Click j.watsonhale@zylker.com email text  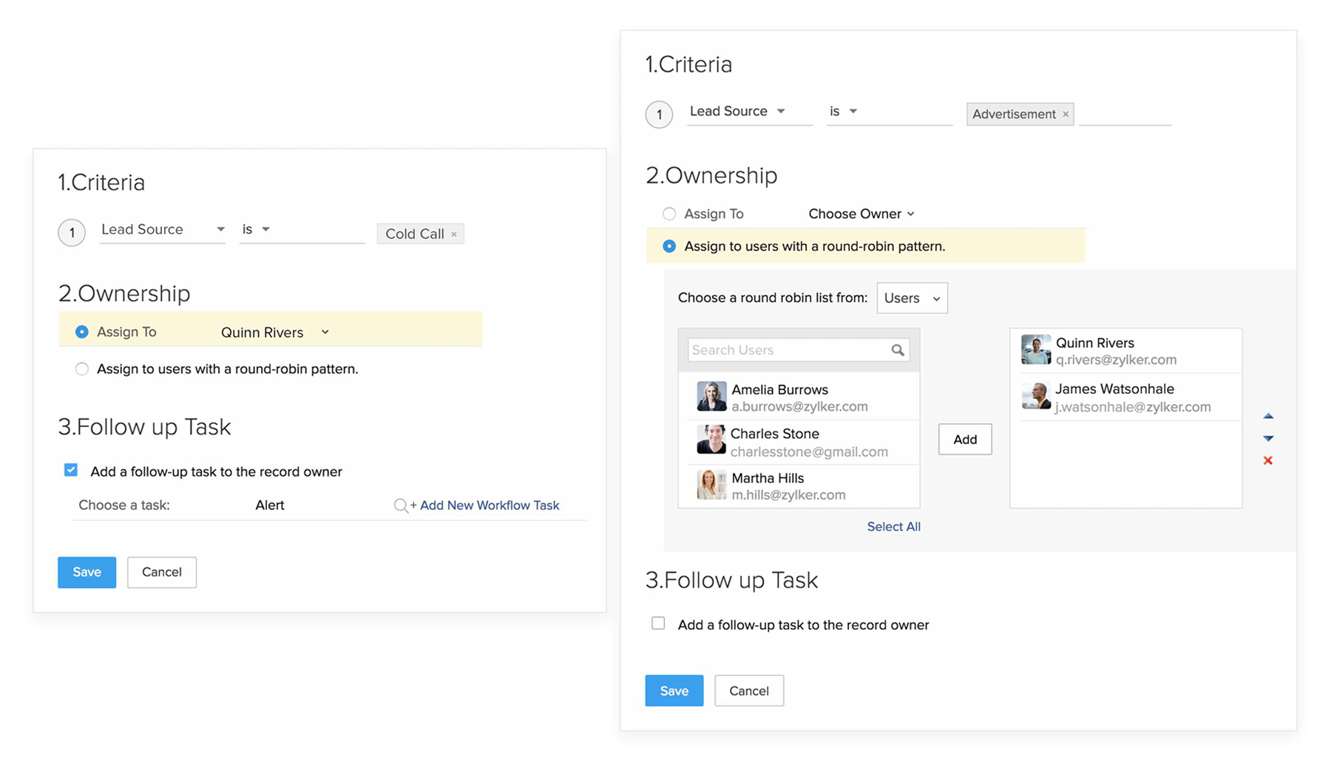[1133, 407]
